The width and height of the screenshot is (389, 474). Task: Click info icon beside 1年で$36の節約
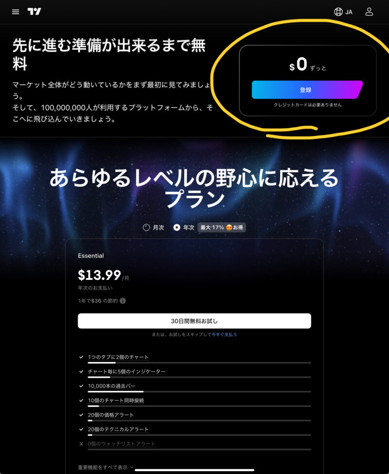[123, 301]
